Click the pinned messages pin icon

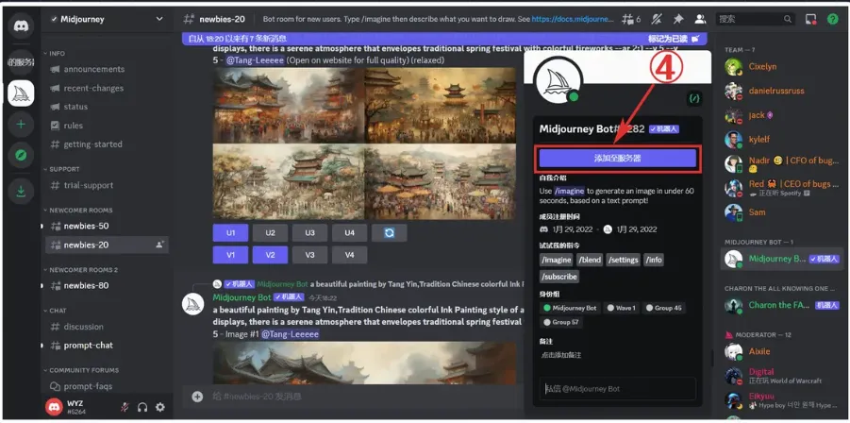pyautogui.click(x=677, y=19)
